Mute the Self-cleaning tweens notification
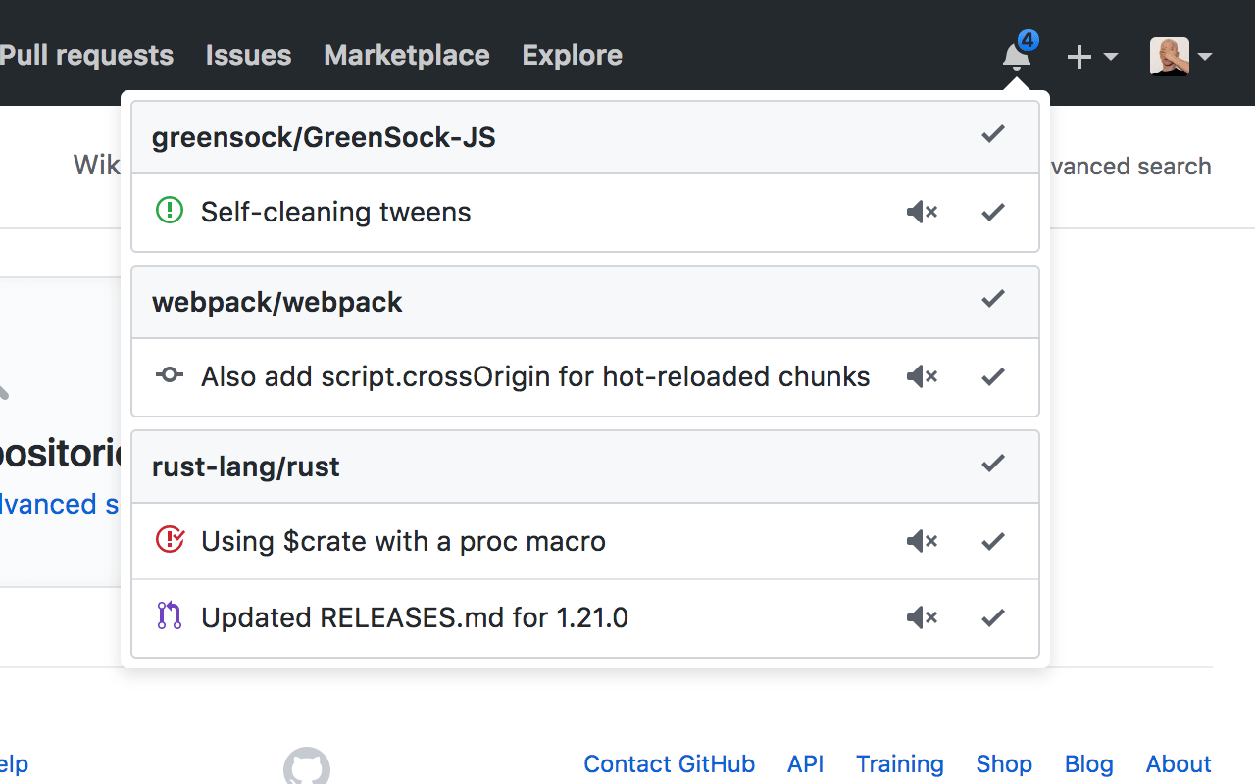The image size is (1255, 784). [922, 212]
